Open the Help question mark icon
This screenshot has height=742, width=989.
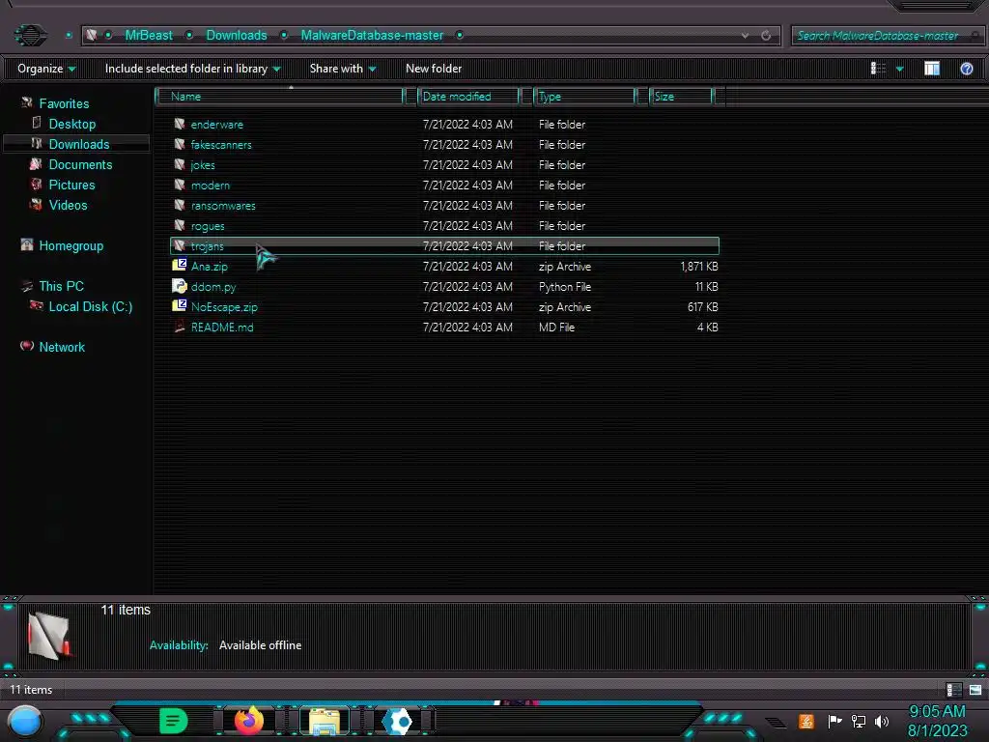(x=966, y=69)
